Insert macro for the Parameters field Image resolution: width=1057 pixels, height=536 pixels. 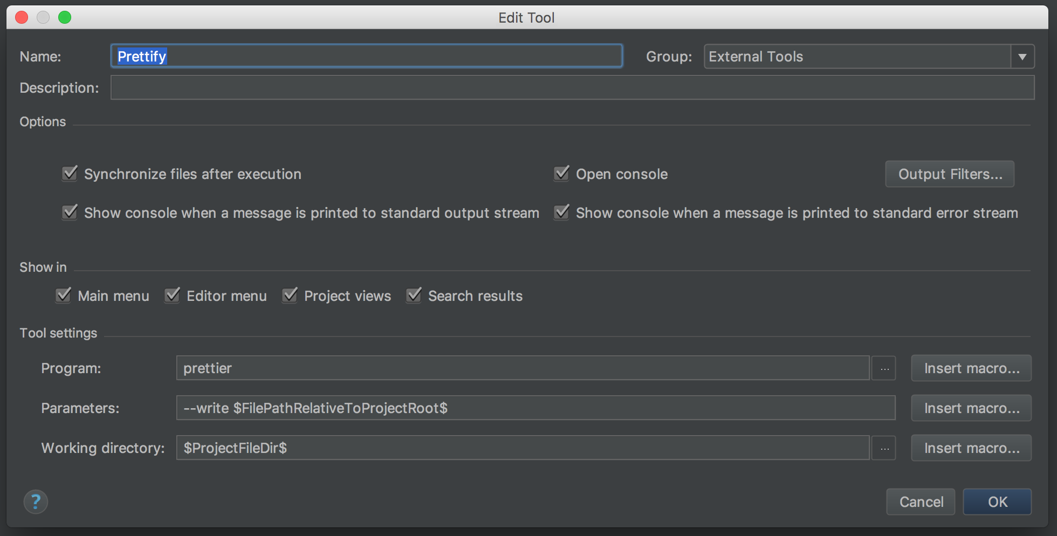[972, 408]
